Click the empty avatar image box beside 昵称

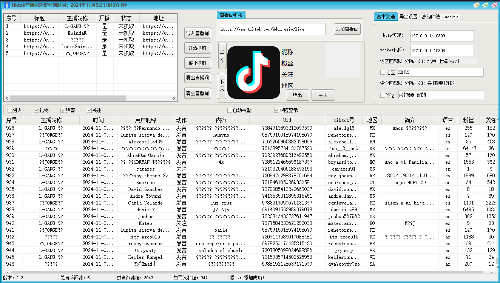(343, 60)
